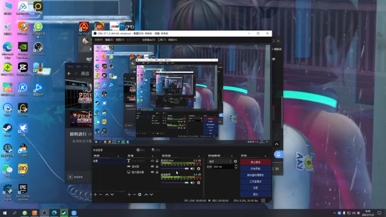
Task: Open Epic Games Launcher desktop icon
Action: coord(23,192)
